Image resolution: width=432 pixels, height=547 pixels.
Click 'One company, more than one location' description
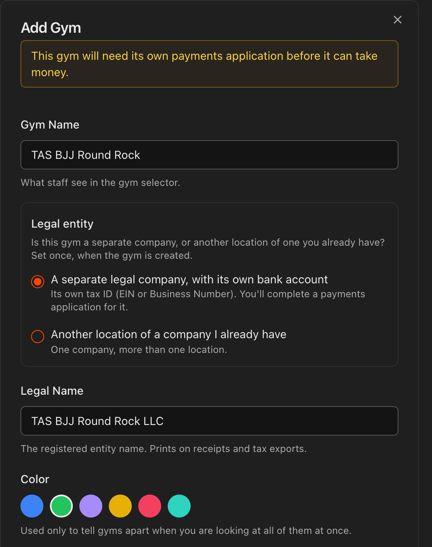click(x=139, y=350)
